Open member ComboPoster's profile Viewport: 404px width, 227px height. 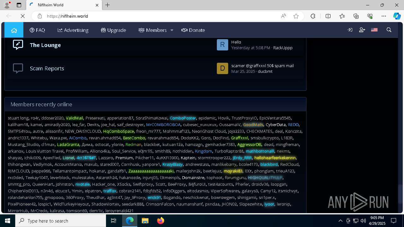pyautogui.click(x=183, y=118)
